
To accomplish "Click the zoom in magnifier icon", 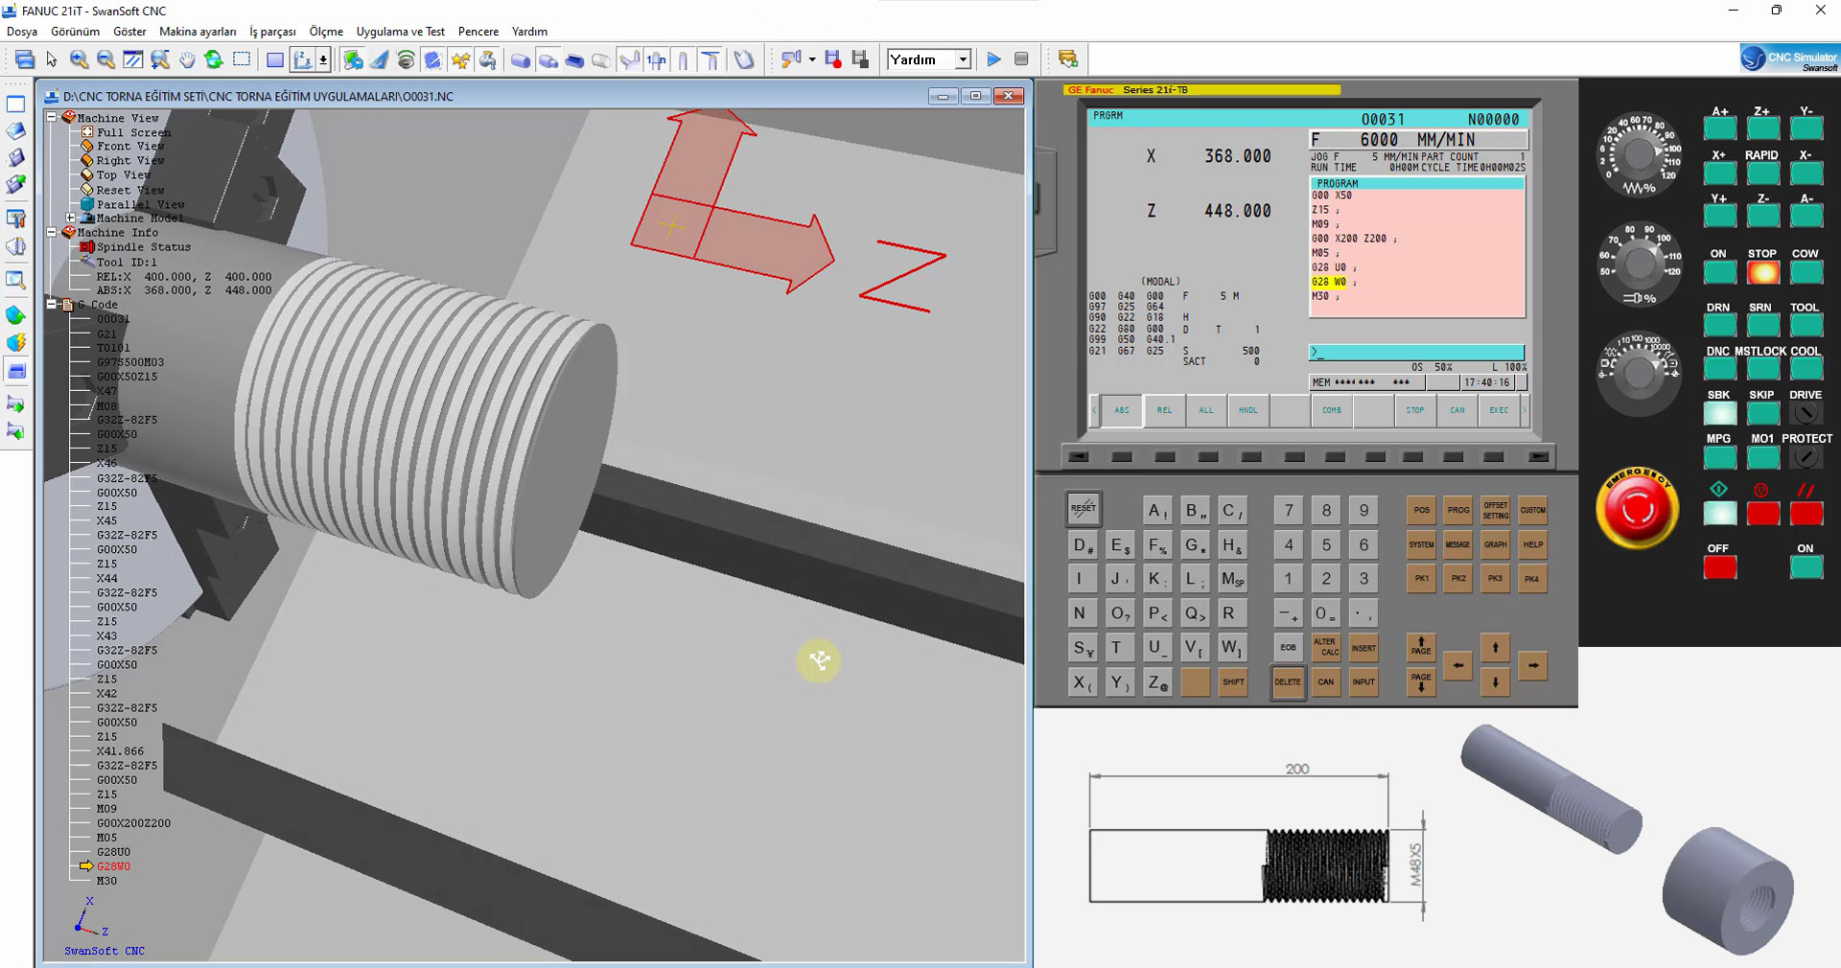I will 79,59.
